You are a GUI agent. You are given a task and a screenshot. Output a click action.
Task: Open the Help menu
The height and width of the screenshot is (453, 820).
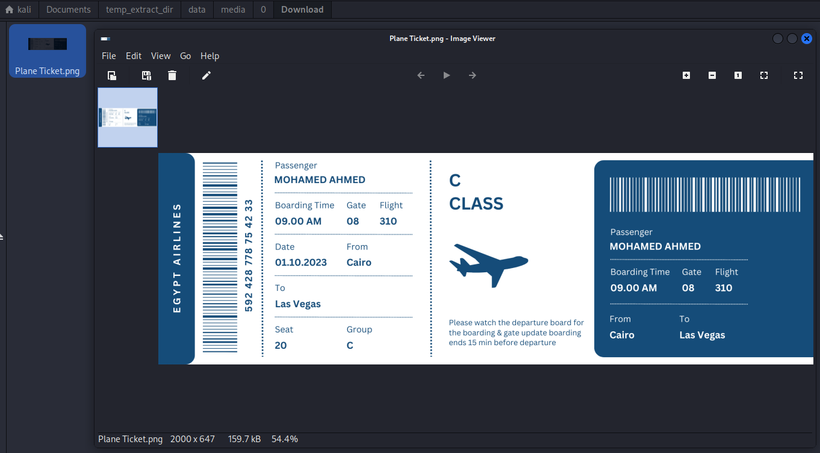tap(210, 56)
